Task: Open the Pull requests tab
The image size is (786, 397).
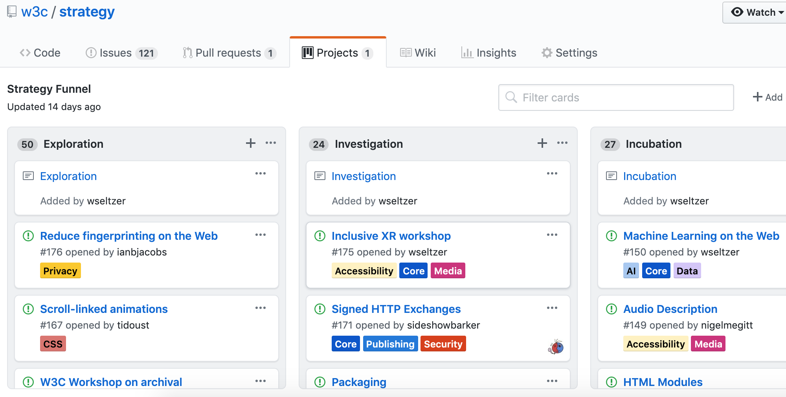Action: pyautogui.click(x=230, y=53)
